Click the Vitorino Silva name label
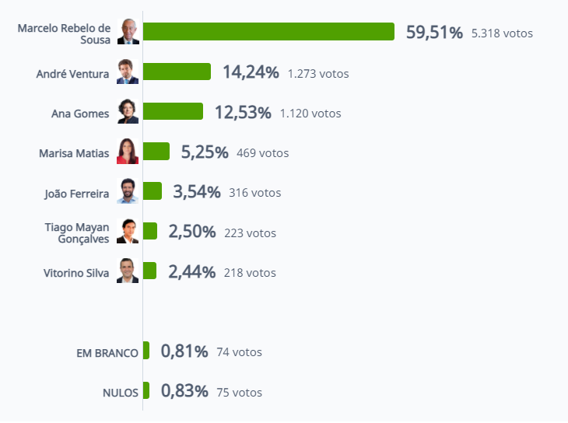 pyautogui.click(x=76, y=273)
